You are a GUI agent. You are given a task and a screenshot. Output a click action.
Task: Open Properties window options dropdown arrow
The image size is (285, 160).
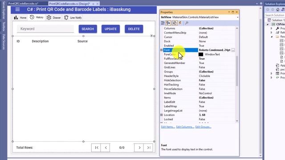pos(229,12)
